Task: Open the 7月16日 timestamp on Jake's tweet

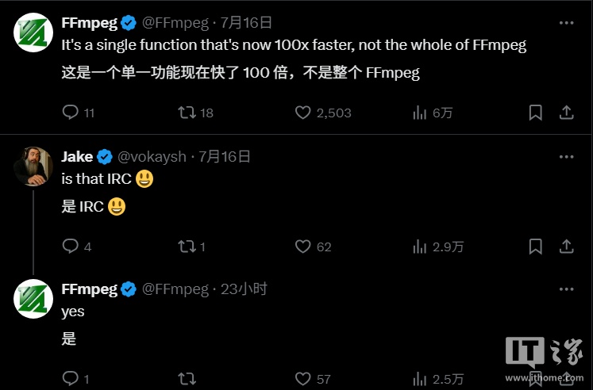Action: (224, 156)
